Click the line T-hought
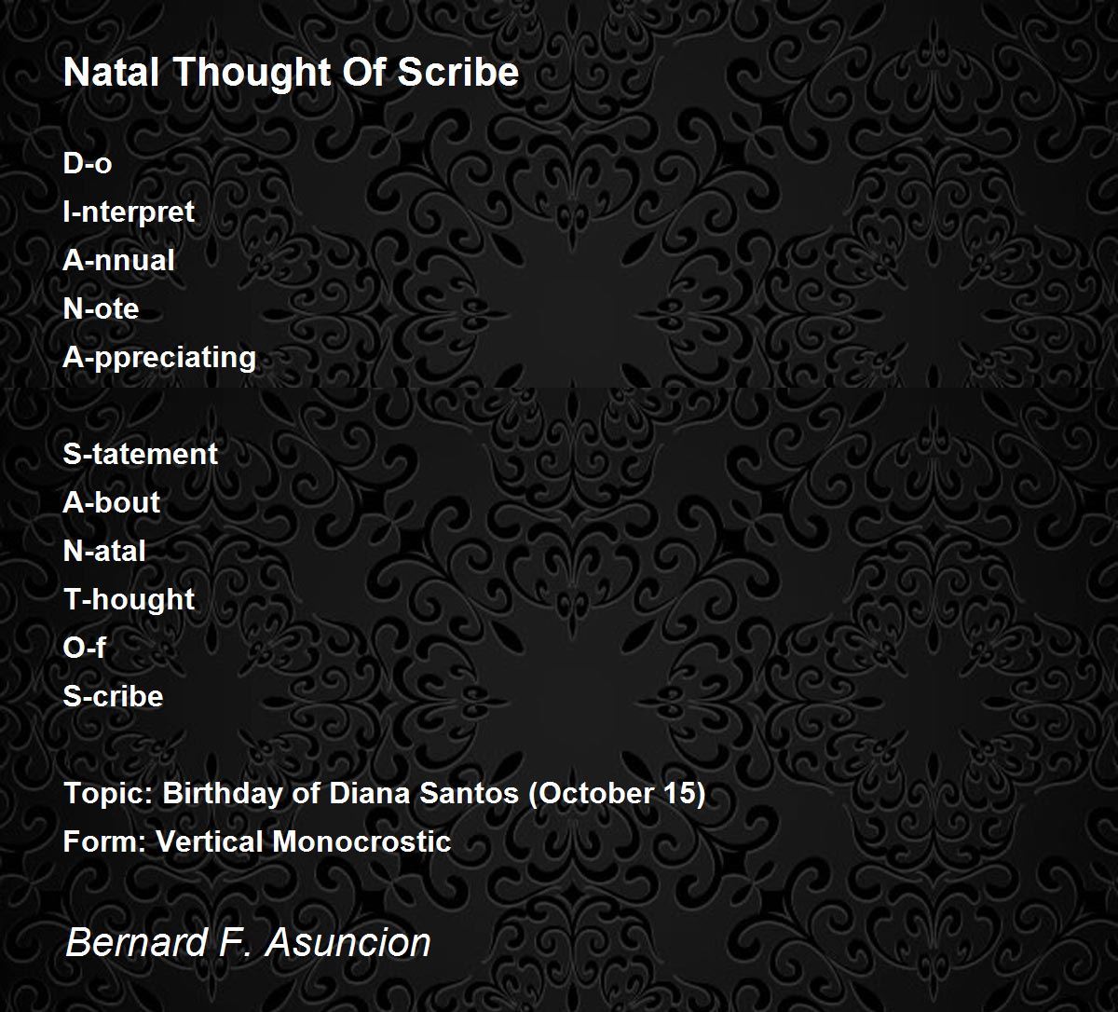Viewport: 1118px width, 1012px height. click(129, 600)
